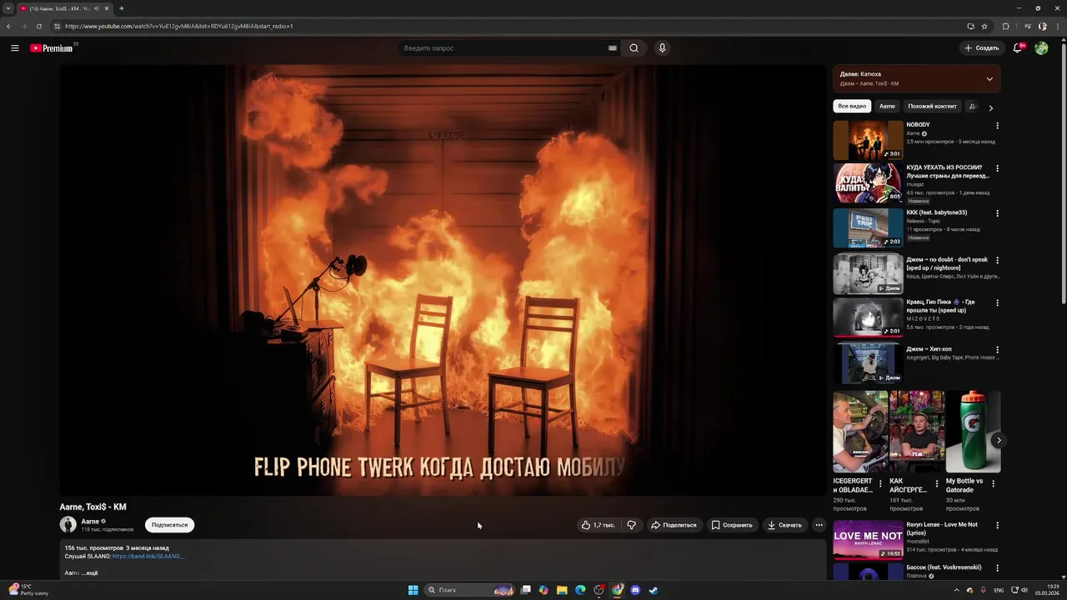Reload the page in browser
Screen dimensions: 1067x600
click(x=38, y=26)
